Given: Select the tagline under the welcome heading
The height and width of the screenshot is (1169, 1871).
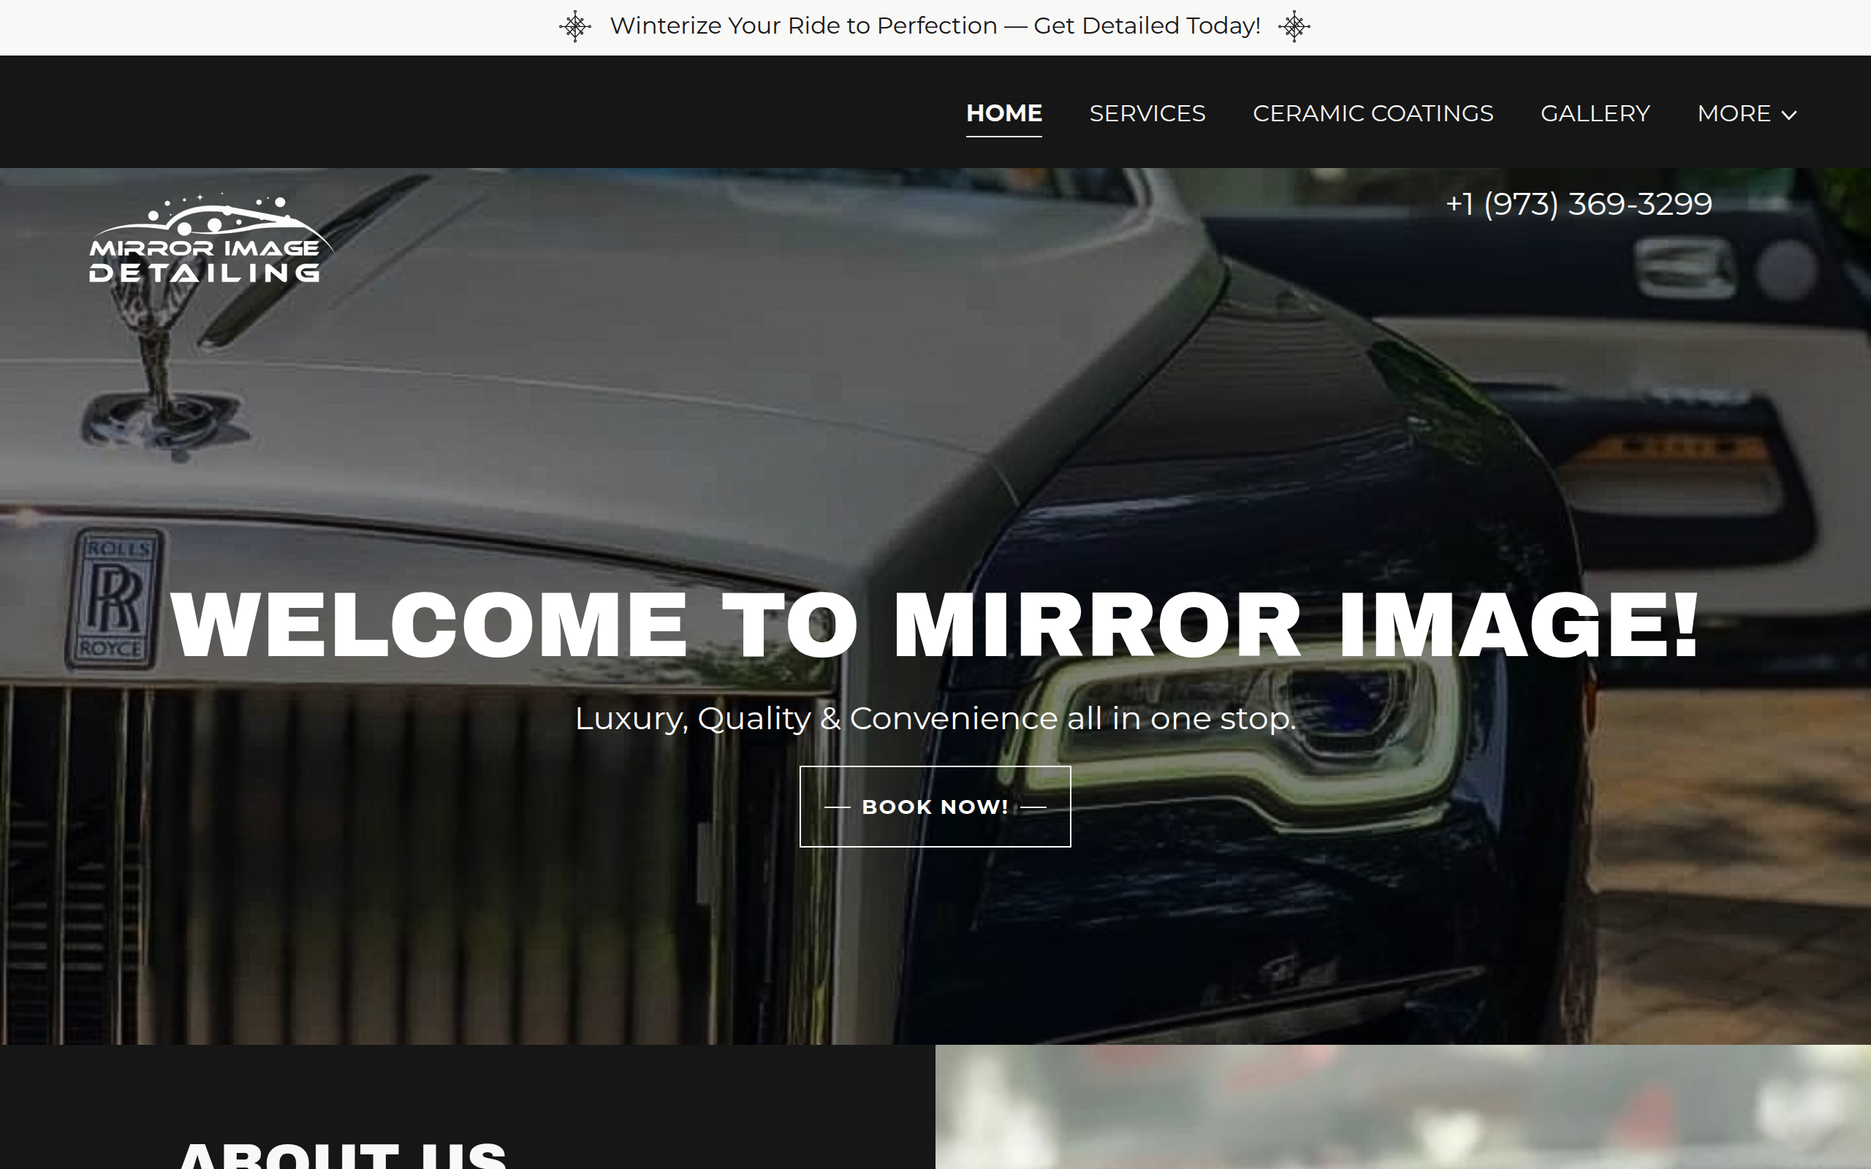Looking at the screenshot, I should 935,717.
